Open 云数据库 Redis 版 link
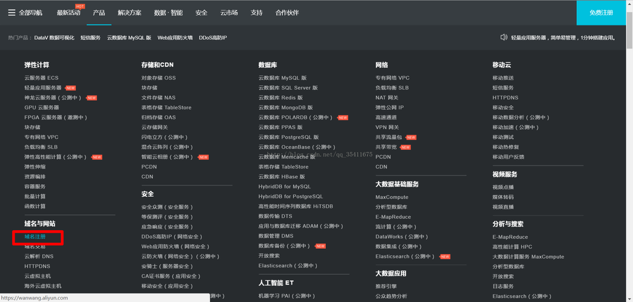Image resolution: width=633 pixels, height=302 pixels. tap(281, 98)
